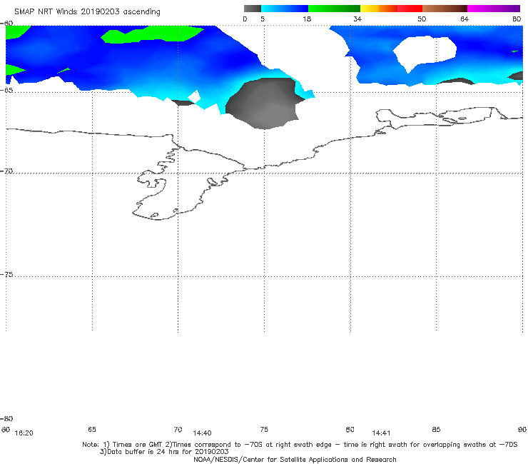Click the large gray low-wind patch near 75E

pos(264,103)
